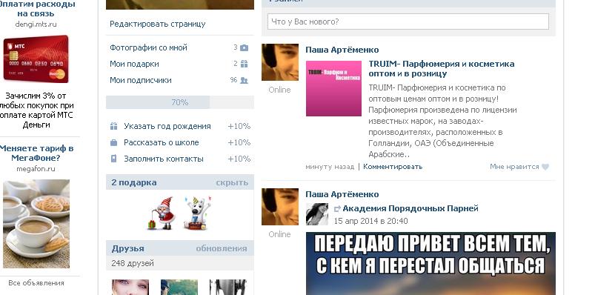Click минуту назад timestamp
Screen dimensions: 615x295
click(330, 167)
